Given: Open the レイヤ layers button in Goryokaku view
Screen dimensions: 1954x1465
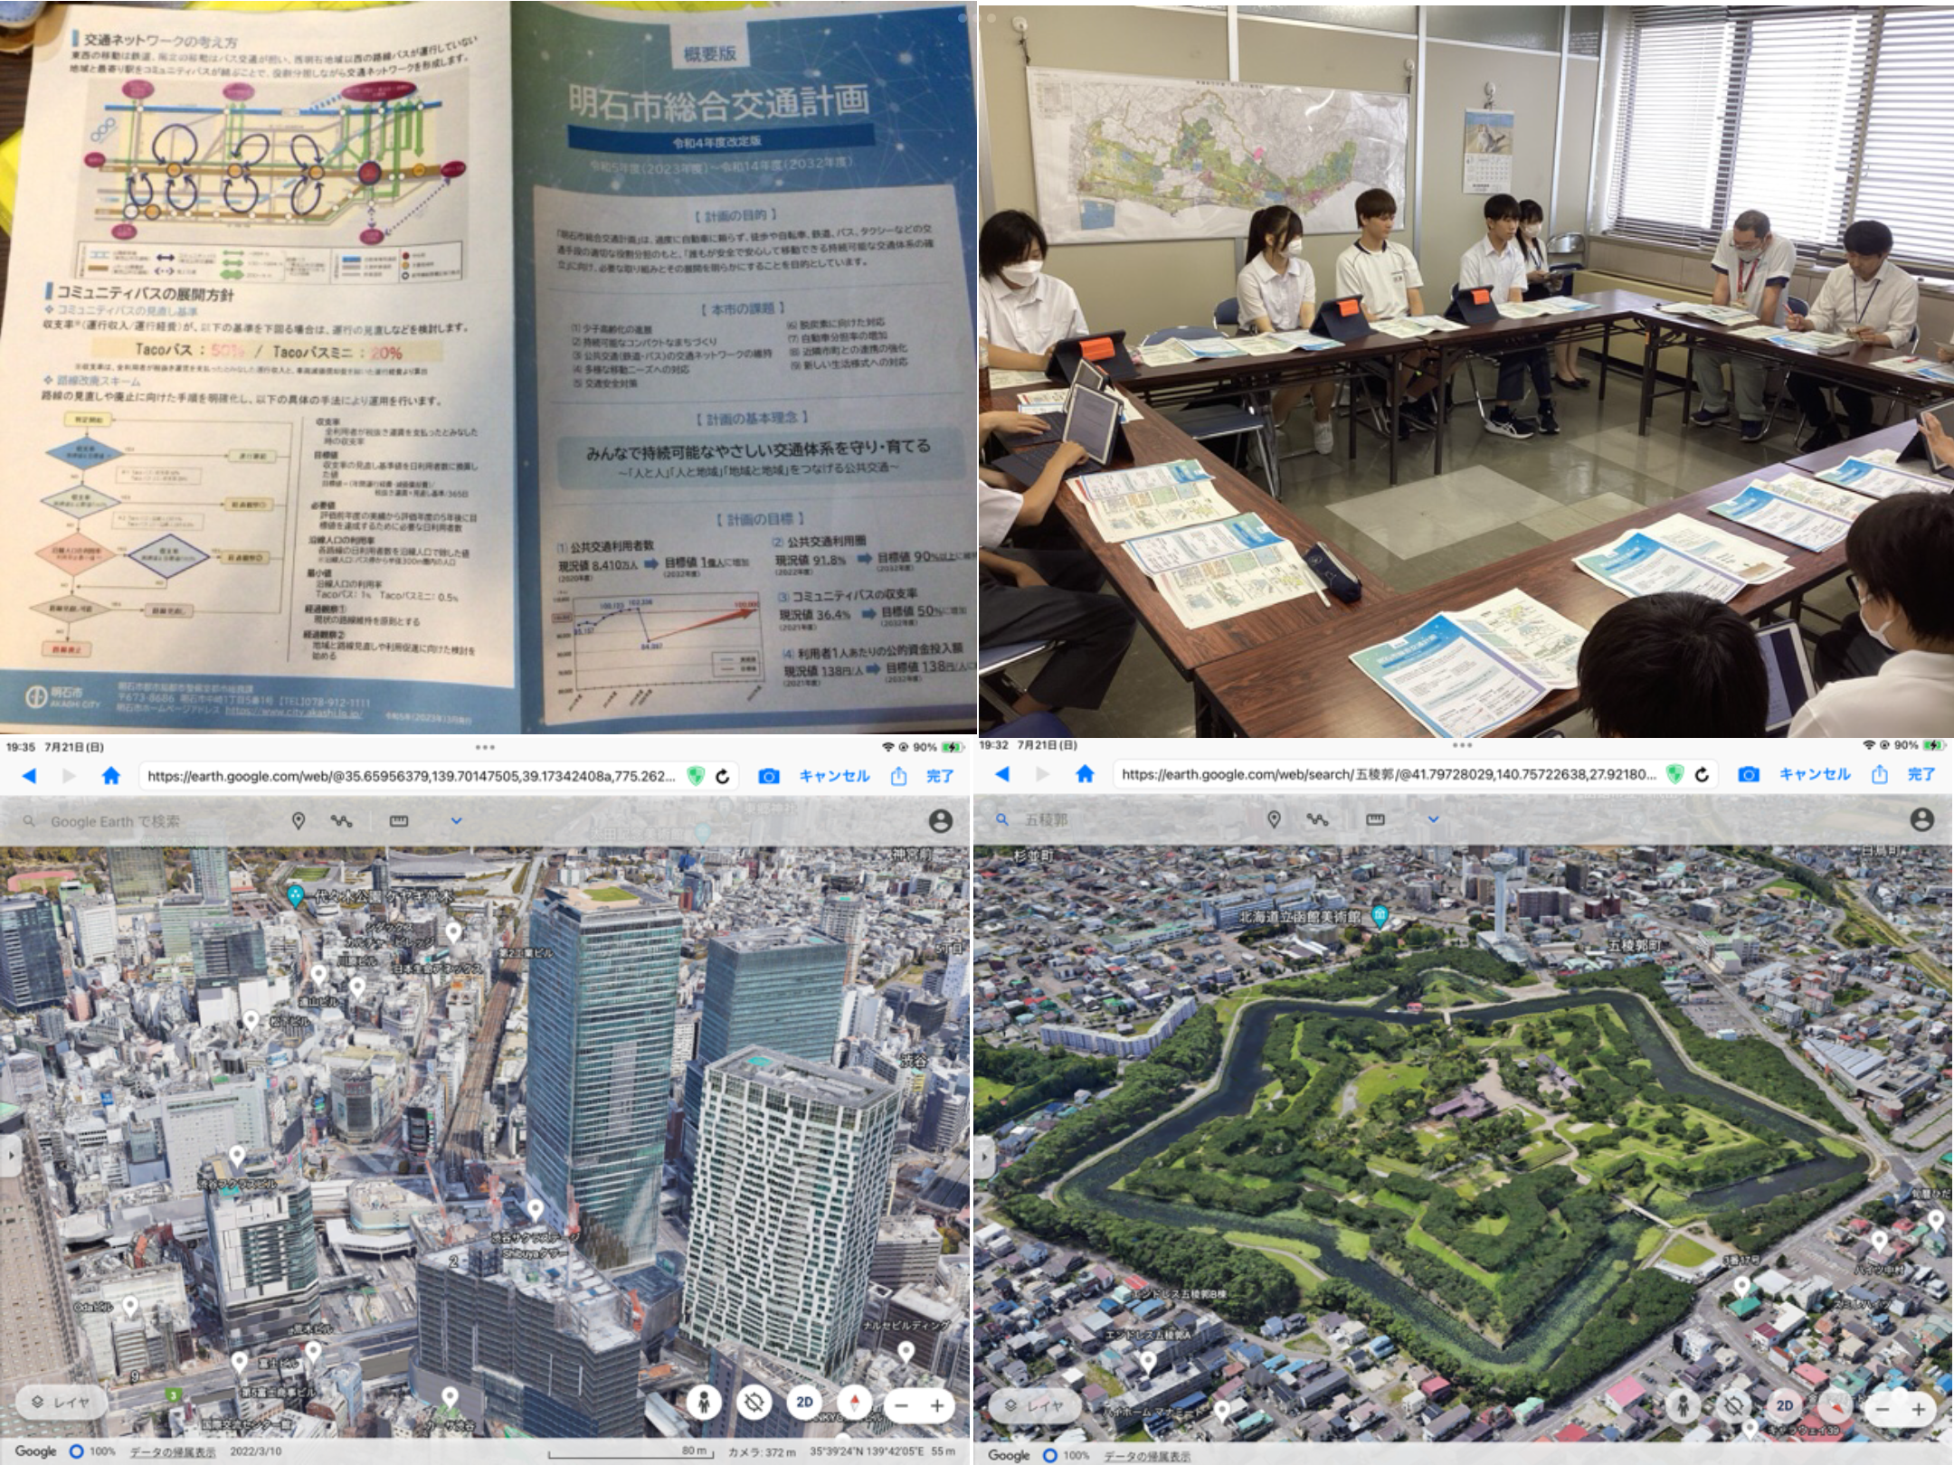Looking at the screenshot, I should (1036, 1405).
